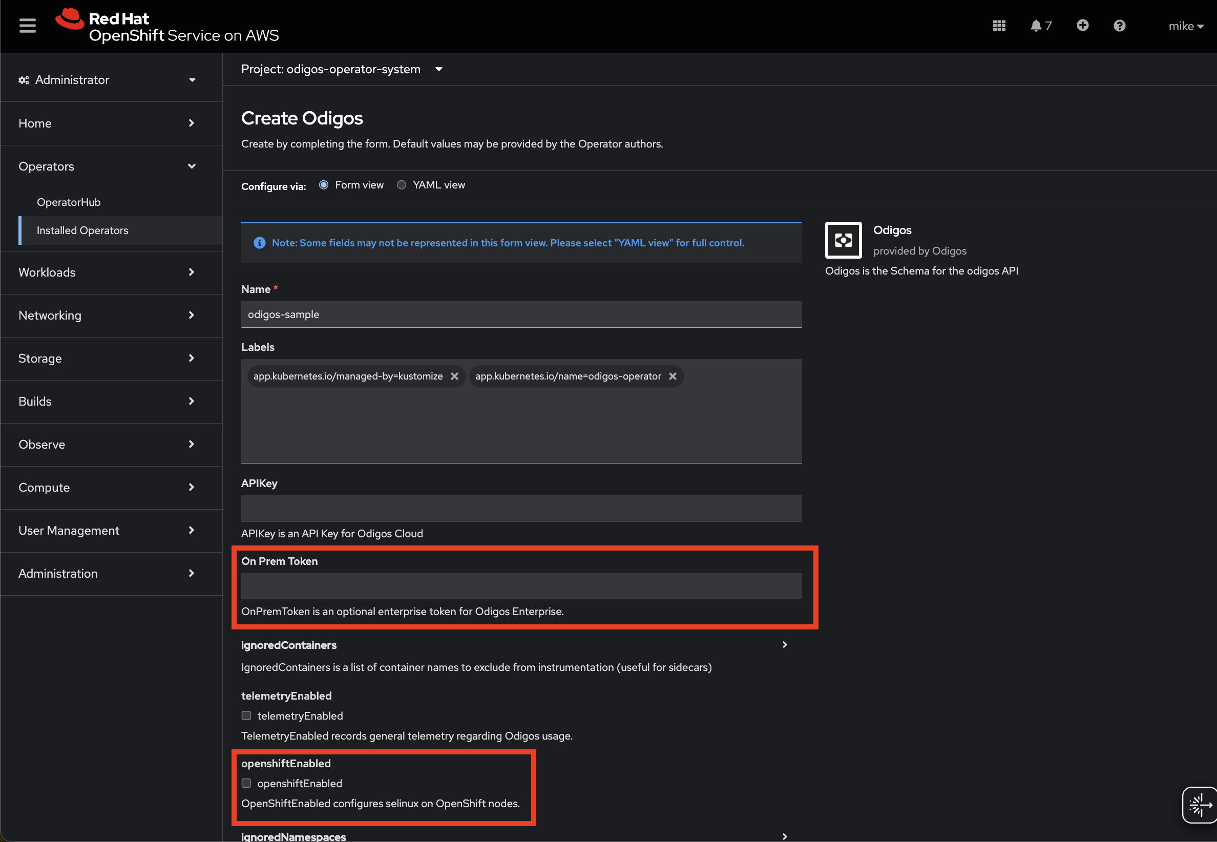Click the On Prem Token input field
The width and height of the screenshot is (1217, 842).
521,585
